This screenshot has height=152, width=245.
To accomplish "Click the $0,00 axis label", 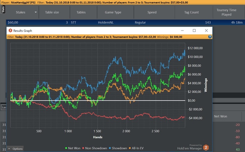I will click(191, 101).
